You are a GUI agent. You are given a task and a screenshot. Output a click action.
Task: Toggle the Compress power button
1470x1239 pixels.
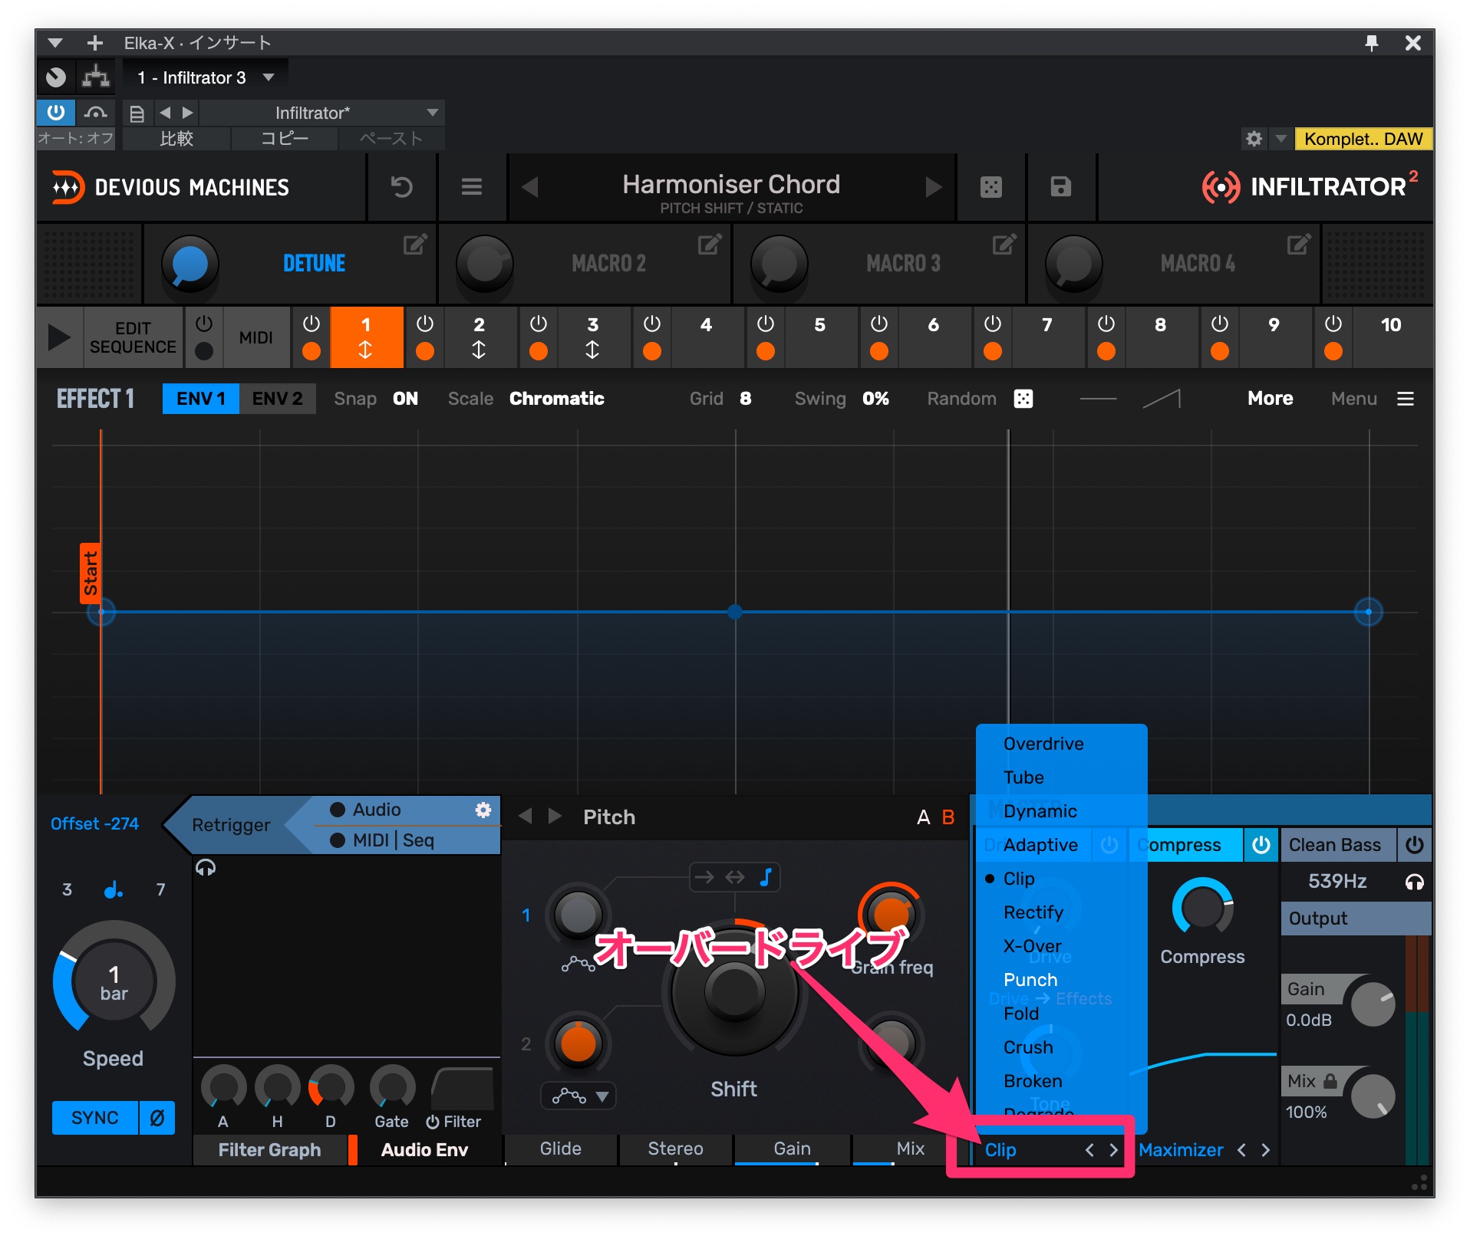(x=1261, y=845)
